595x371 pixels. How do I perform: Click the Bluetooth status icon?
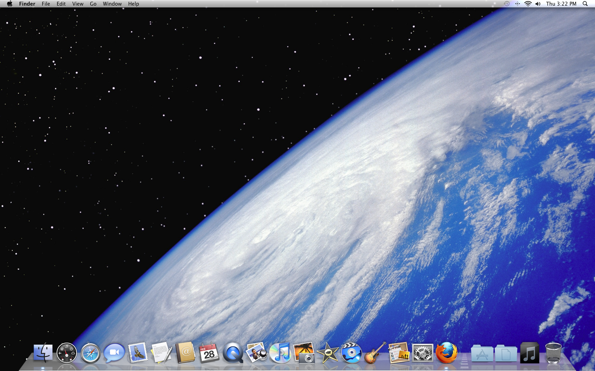click(517, 4)
